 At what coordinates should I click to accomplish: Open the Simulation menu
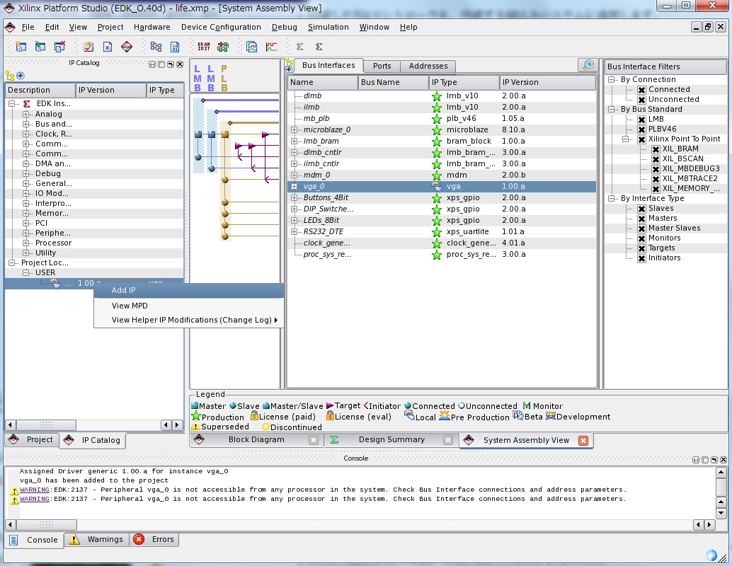(328, 27)
